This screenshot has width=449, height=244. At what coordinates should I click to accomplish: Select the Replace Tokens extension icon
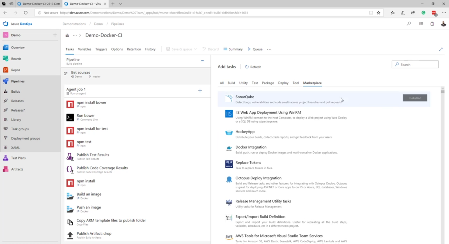point(229,164)
